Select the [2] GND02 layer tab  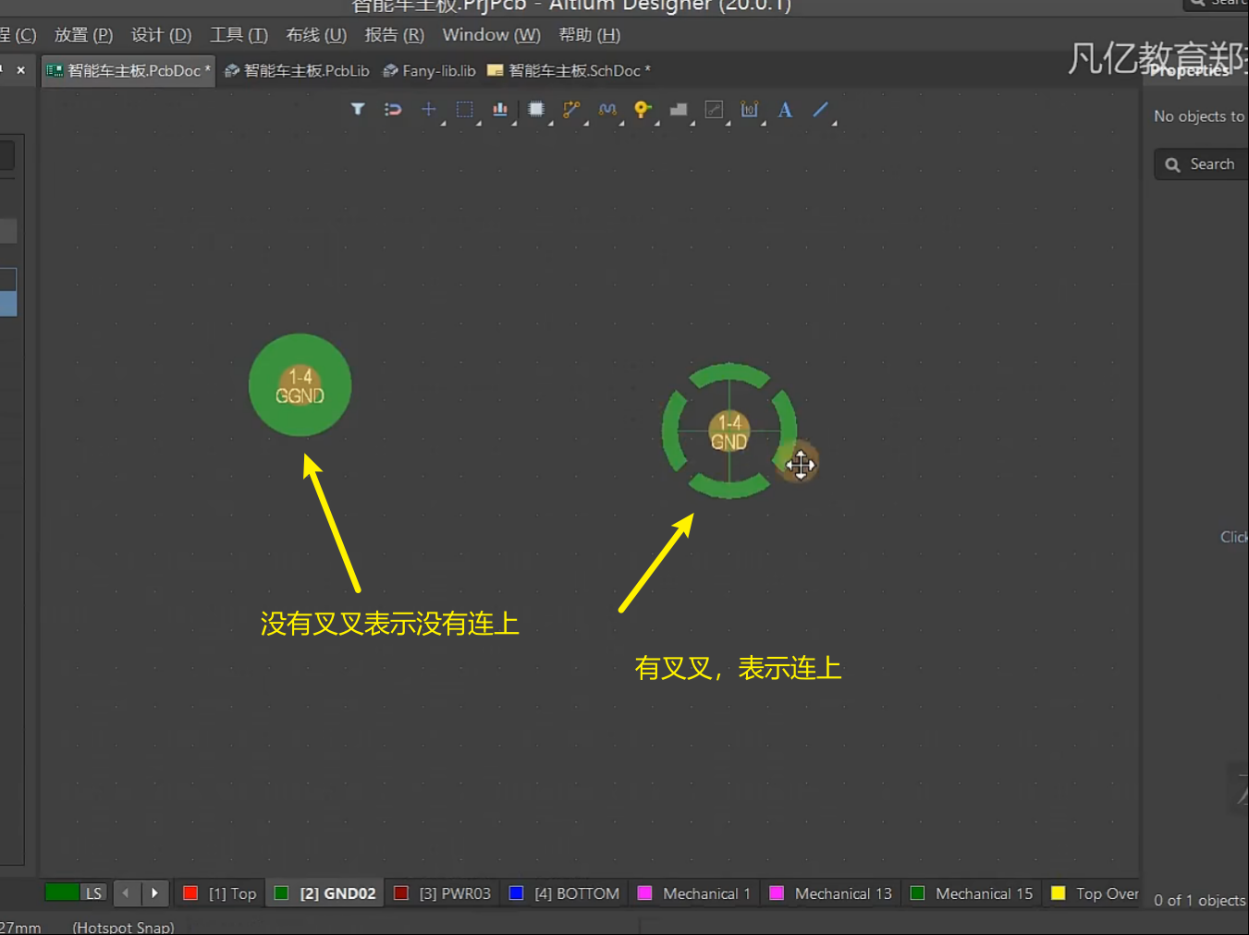coord(325,893)
